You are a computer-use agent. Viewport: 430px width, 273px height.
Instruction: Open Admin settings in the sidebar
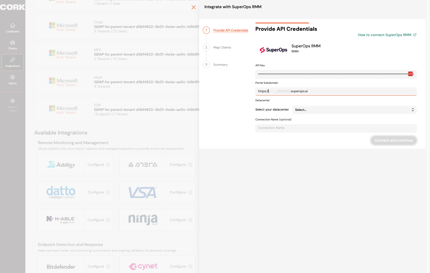click(x=12, y=80)
